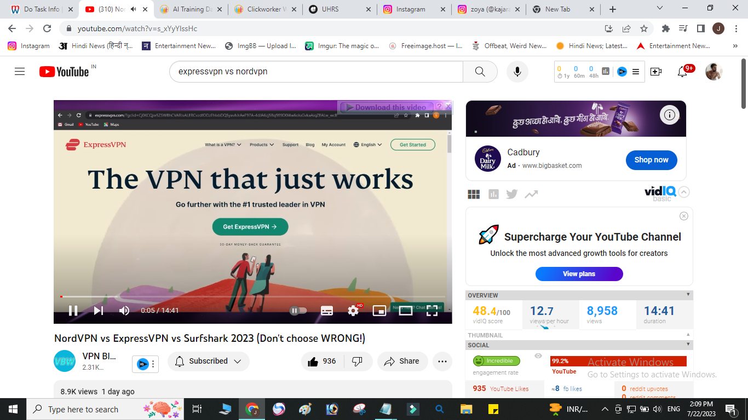
Task: Open www.bigbasket.com ad link
Action: (x=552, y=166)
